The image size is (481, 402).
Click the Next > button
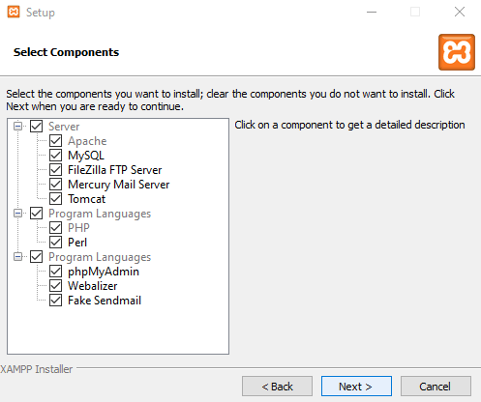(356, 387)
